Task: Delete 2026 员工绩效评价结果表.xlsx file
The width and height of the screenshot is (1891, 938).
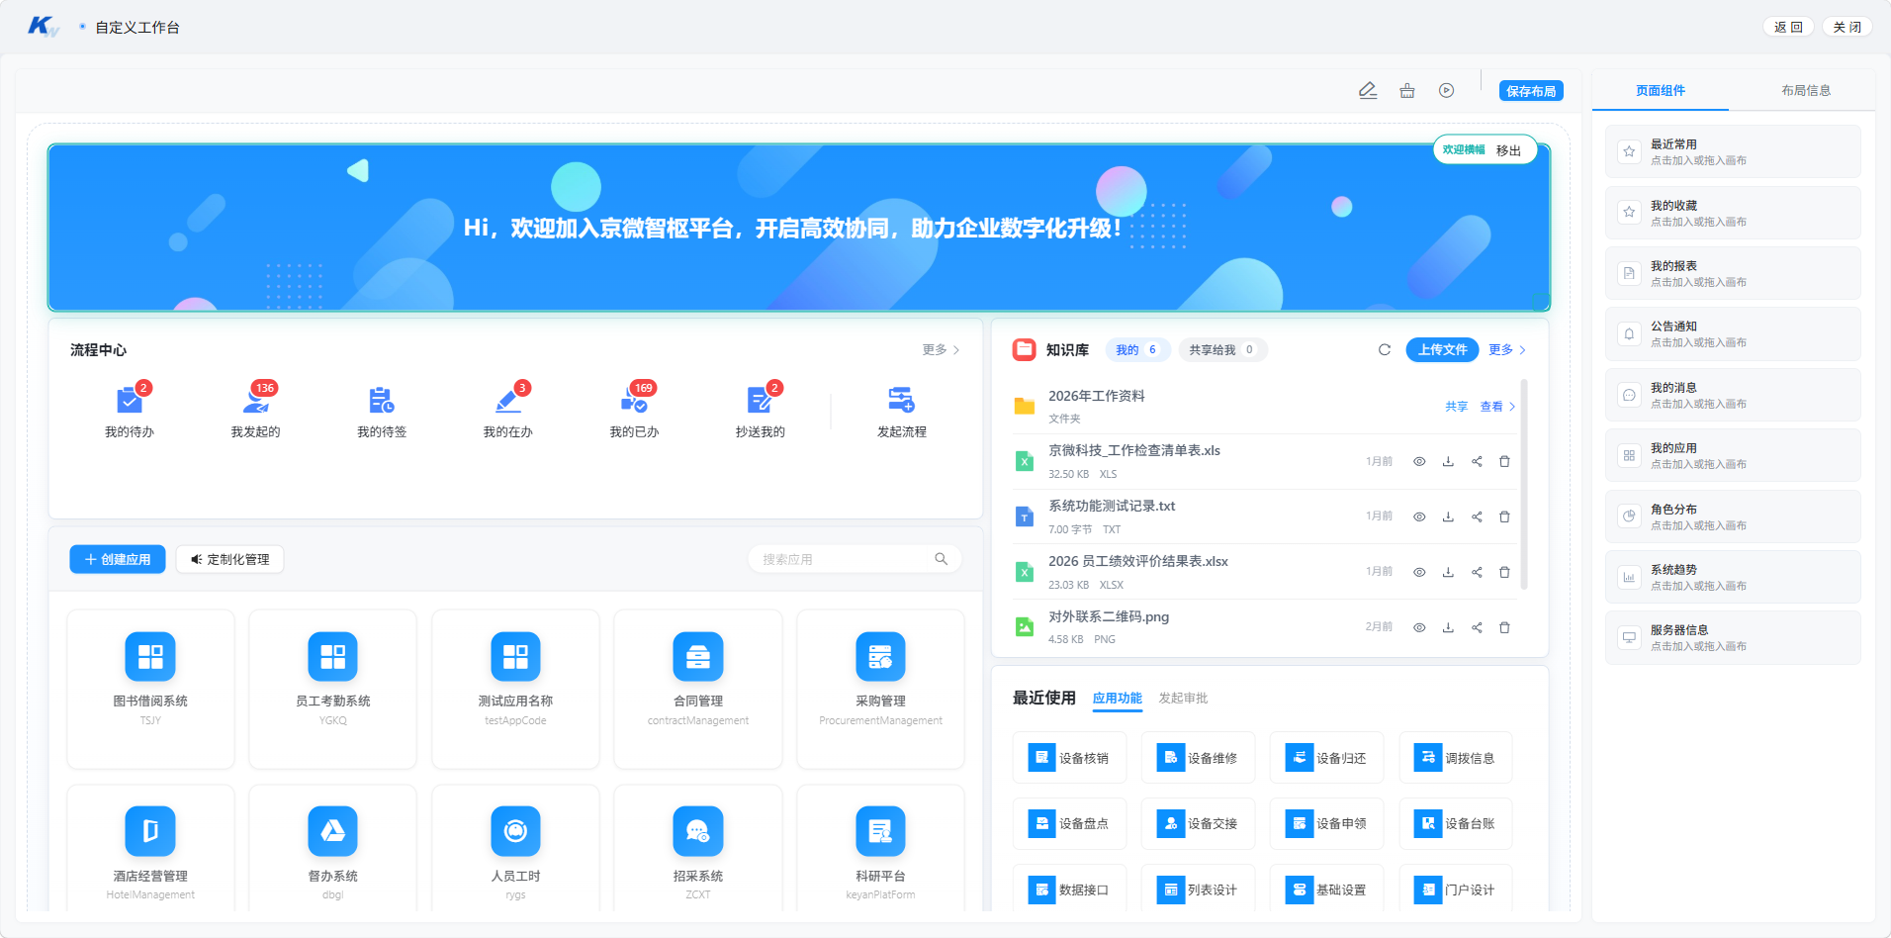Action: [x=1504, y=572]
